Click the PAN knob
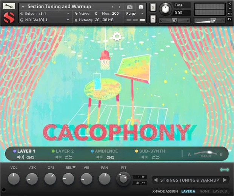 point(105,179)
